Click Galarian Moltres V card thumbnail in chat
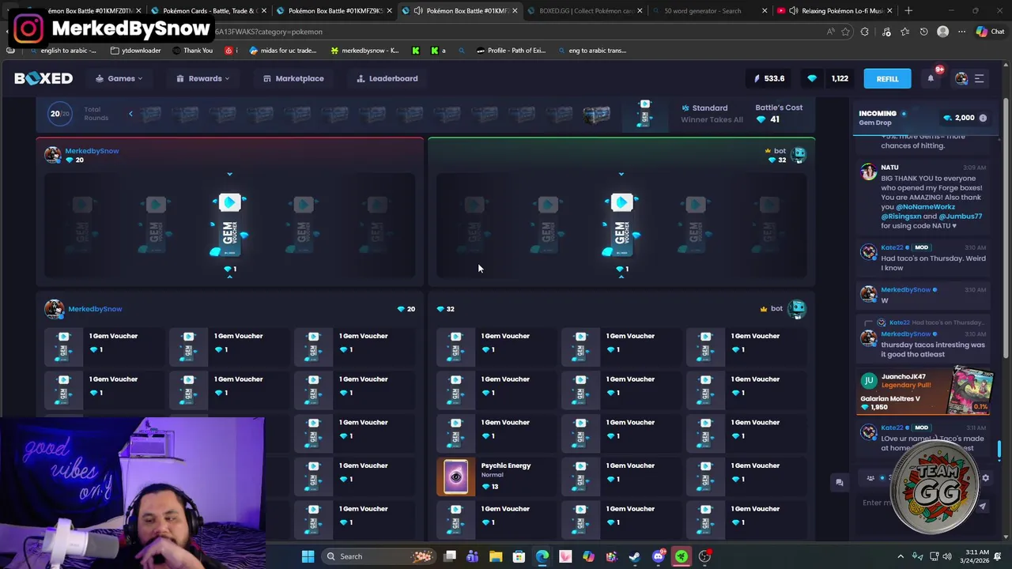 pos(972,390)
